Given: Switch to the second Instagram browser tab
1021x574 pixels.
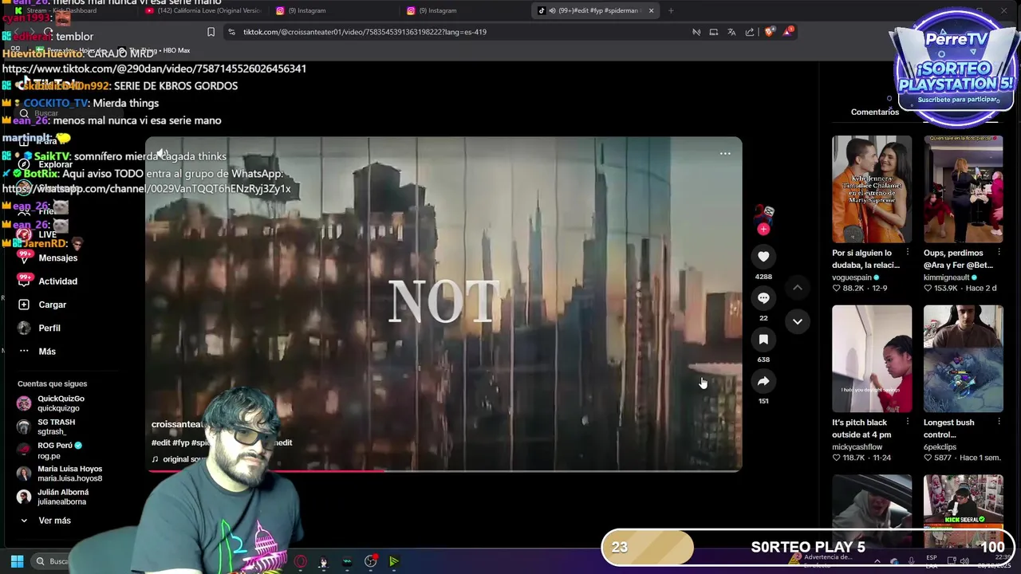Looking at the screenshot, I should (x=463, y=10).
